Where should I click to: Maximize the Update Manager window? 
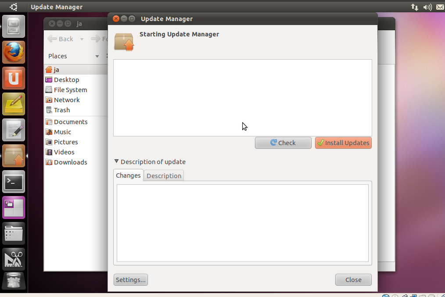pos(132,19)
